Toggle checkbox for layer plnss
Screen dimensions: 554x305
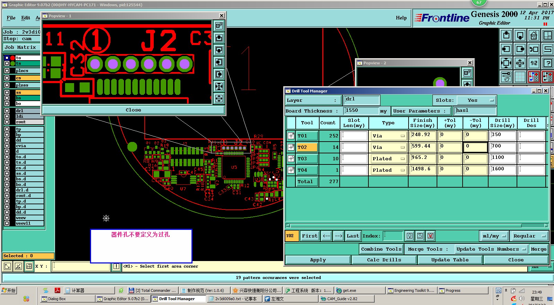(7, 85)
